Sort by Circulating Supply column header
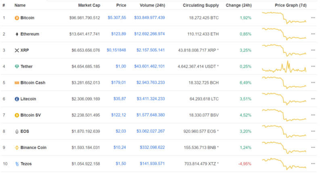322x173 pixels. 201,5
